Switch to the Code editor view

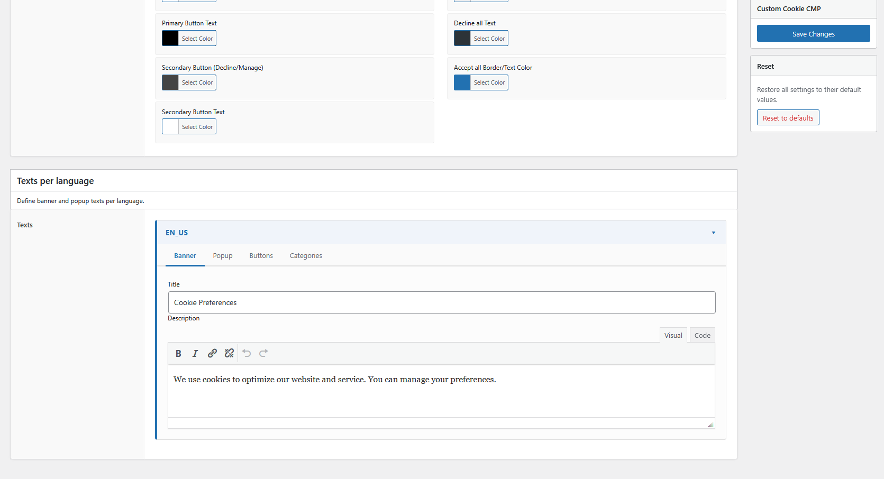(x=702, y=335)
